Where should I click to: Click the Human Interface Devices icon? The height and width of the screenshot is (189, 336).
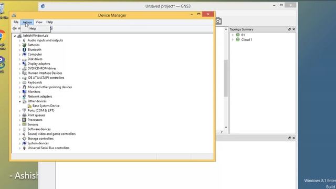(24, 73)
